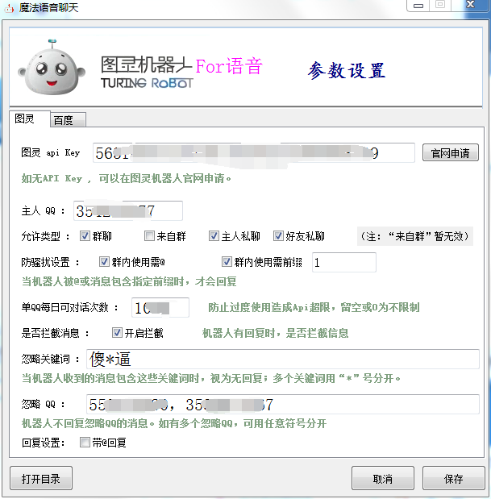Image resolution: width=491 pixels, height=499 pixels.
Task: Click the 防骚扰设置 label
Action: point(50,262)
